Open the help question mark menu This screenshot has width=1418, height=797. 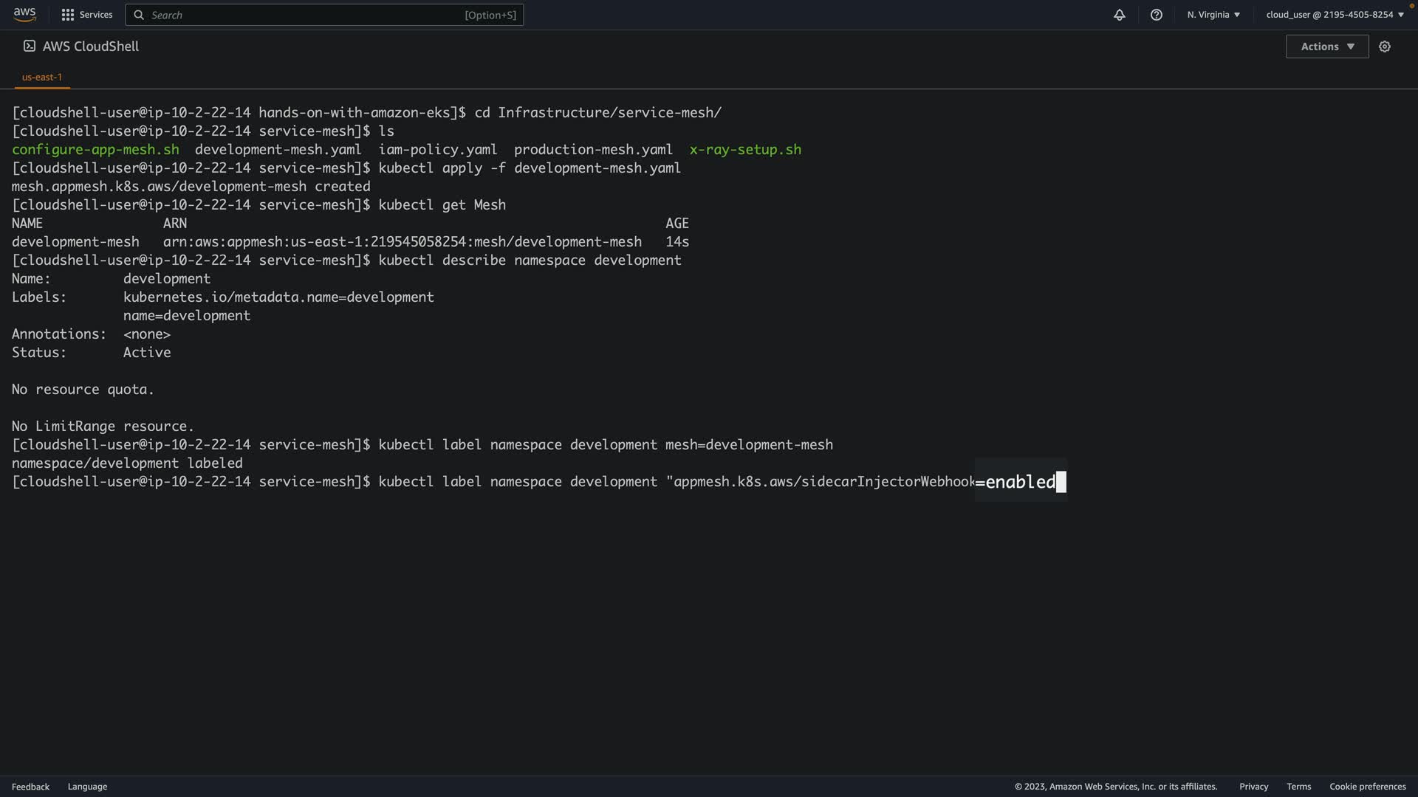(x=1156, y=15)
